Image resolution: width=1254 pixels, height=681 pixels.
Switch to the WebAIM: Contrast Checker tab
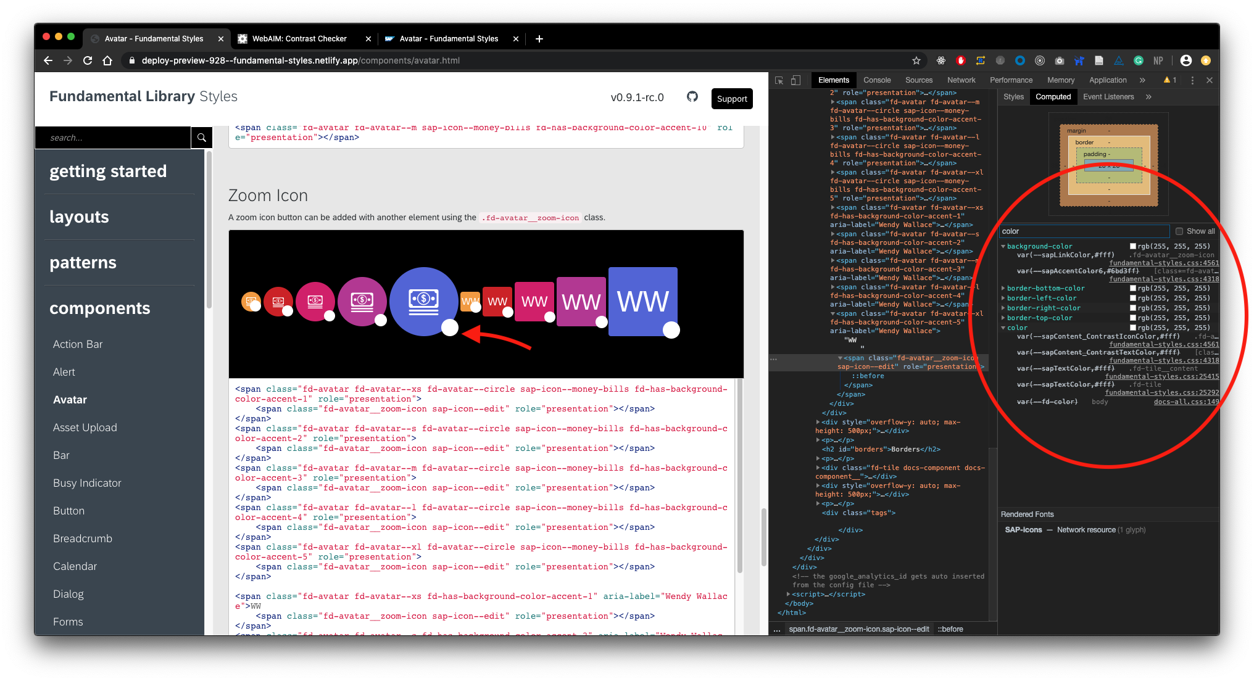[x=299, y=39]
